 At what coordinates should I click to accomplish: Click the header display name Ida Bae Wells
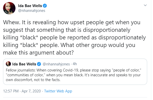(x=30, y=6)
